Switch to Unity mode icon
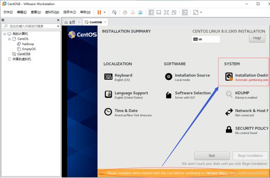The image size is (270, 178). click(x=174, y=12)
